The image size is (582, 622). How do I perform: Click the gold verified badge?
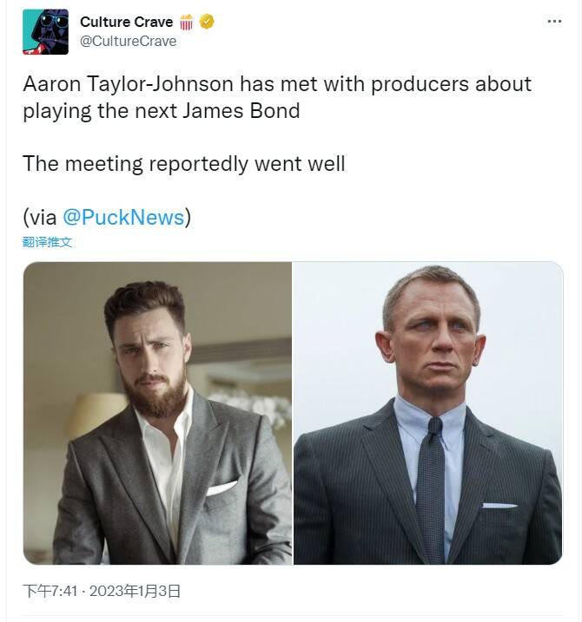[x=207, y=22]
